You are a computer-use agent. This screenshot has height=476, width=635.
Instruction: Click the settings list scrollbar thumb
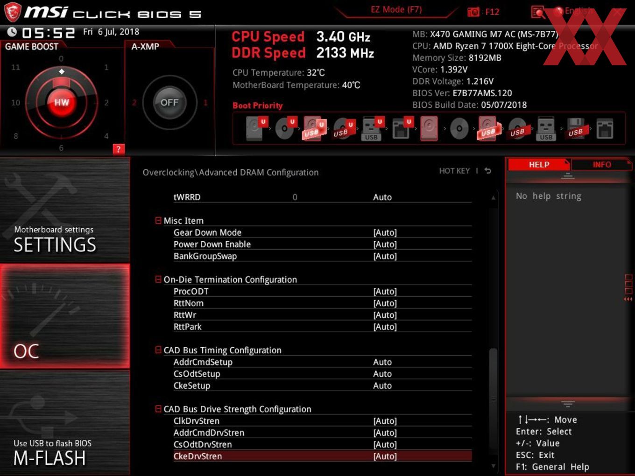point(493,401)
